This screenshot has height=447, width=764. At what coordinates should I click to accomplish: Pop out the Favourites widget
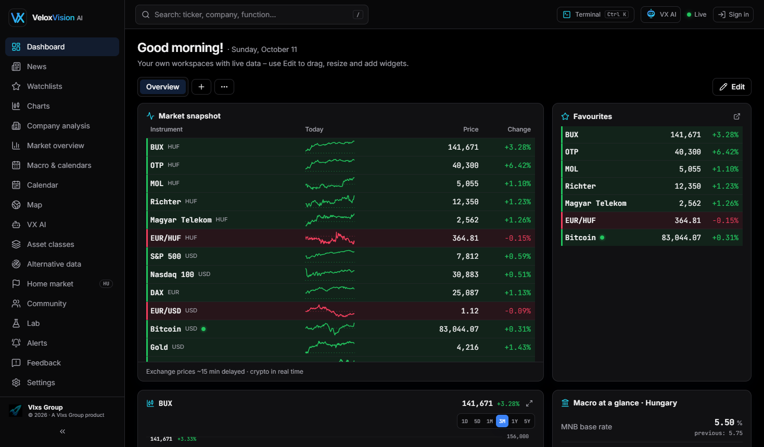(x=737, y=116)
